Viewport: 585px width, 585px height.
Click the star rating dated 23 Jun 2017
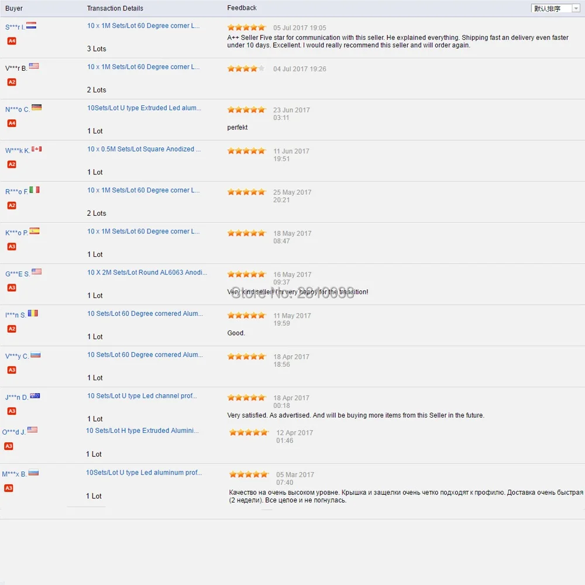click(x=247, y=109)
